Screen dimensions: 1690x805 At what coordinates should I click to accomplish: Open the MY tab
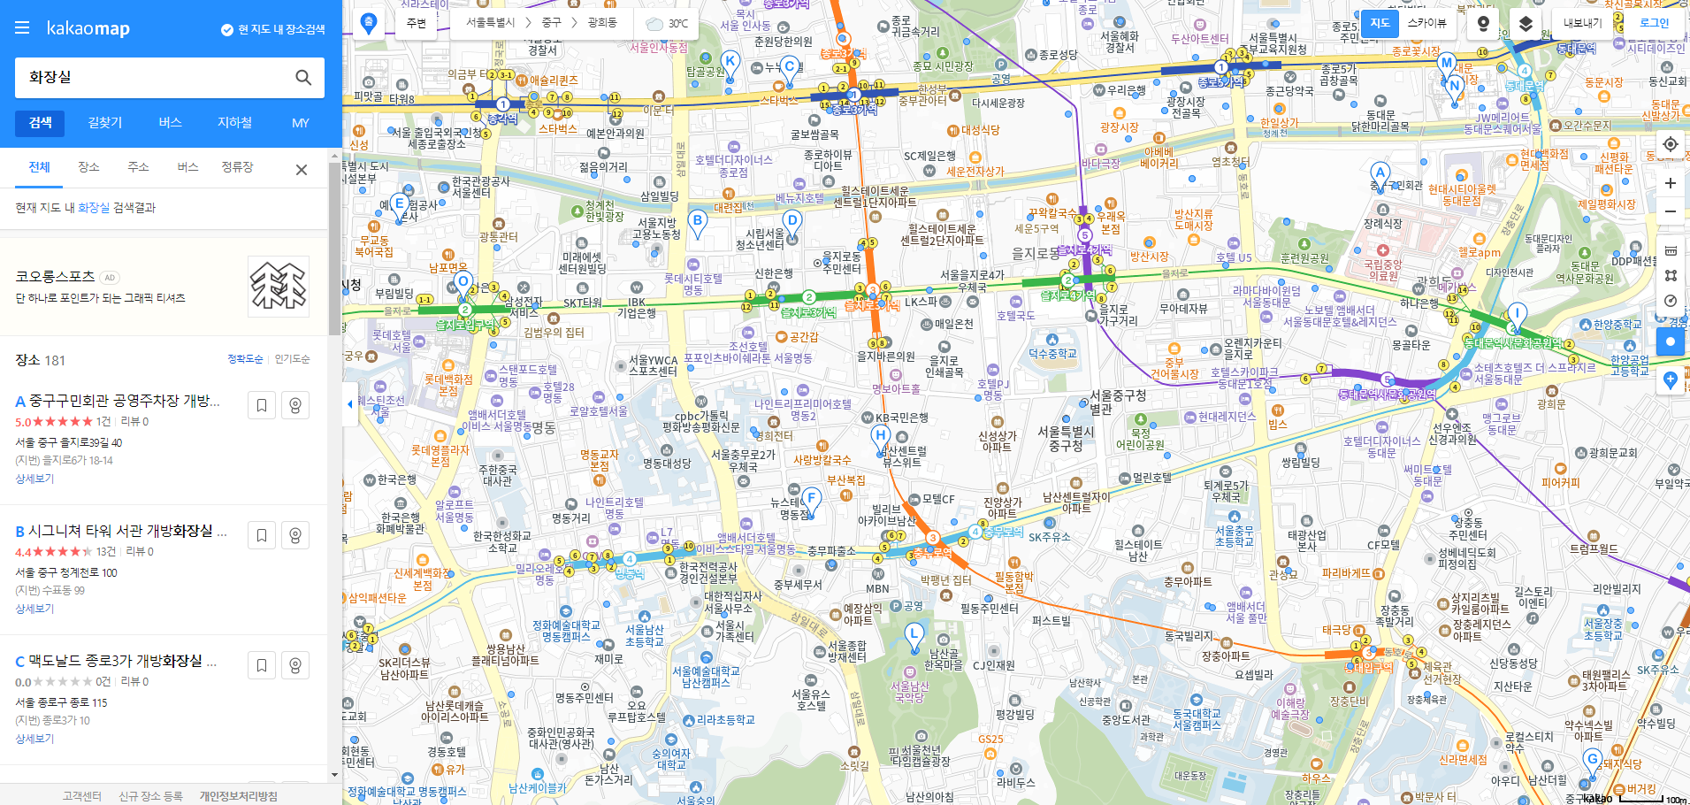pyautogui.click(x=301, y=123)
